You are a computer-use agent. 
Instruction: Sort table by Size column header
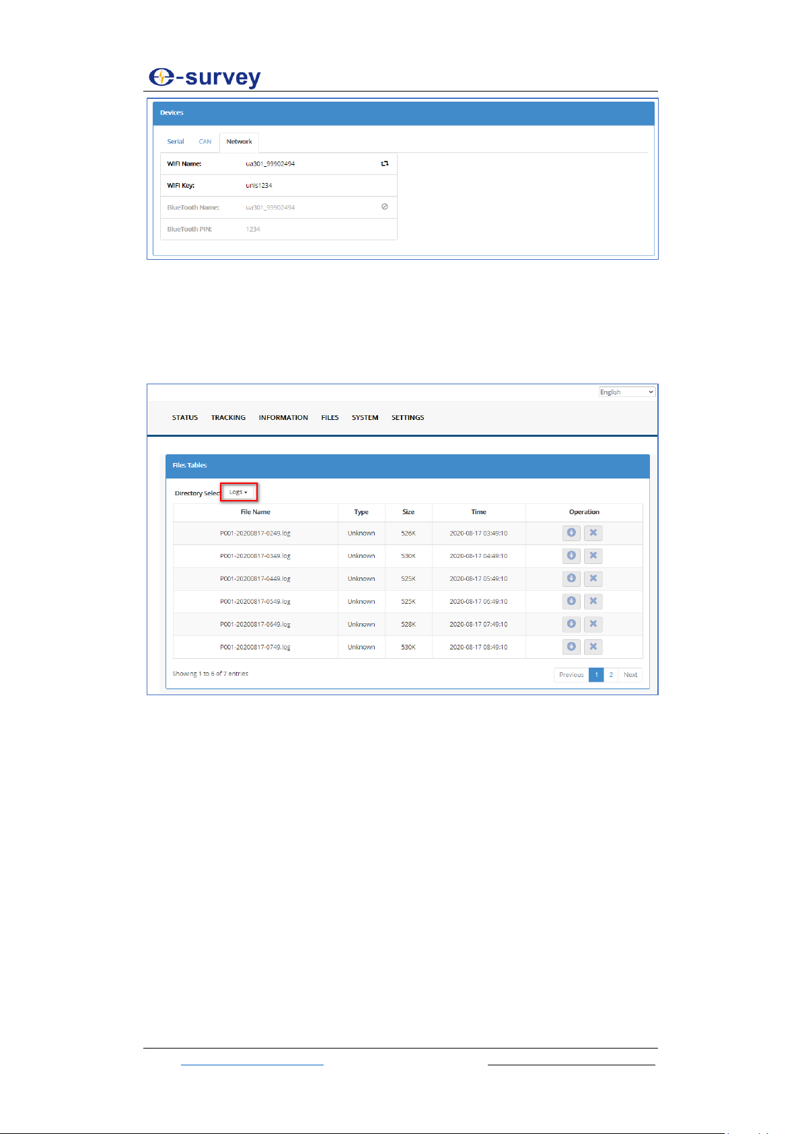(408, 512)
